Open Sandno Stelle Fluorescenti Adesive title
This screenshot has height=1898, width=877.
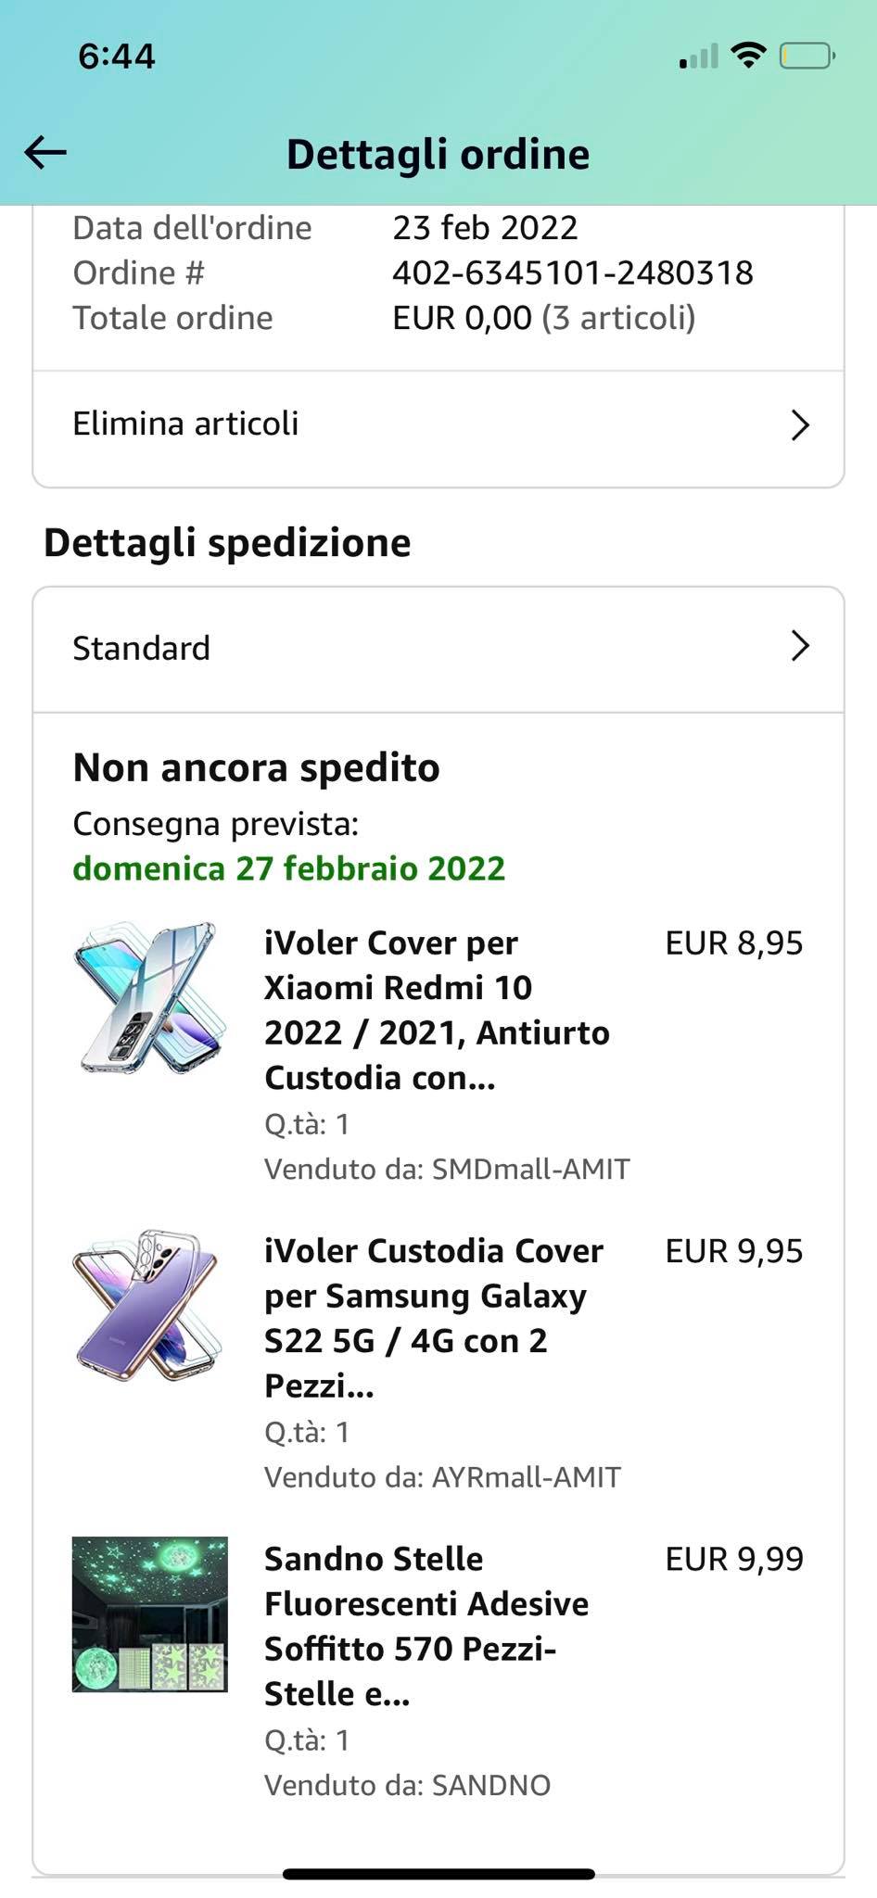426,1626
